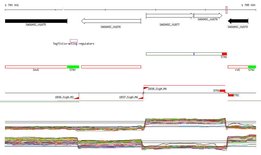261x155 pixels.
Task: Click the rot gene name label
Action: pyautogui.click(x=238, y=70)
